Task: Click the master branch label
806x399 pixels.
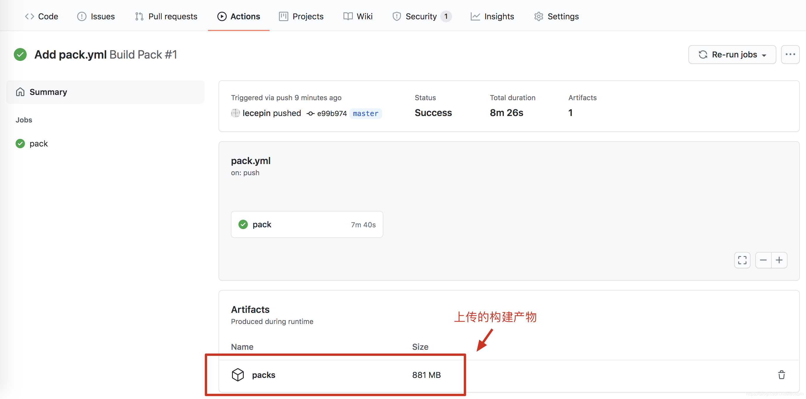Action: coord(365,113)
